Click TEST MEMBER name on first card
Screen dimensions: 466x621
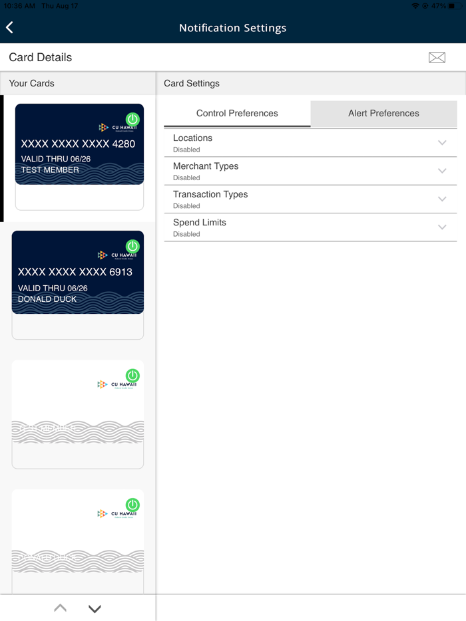(50, 170)
